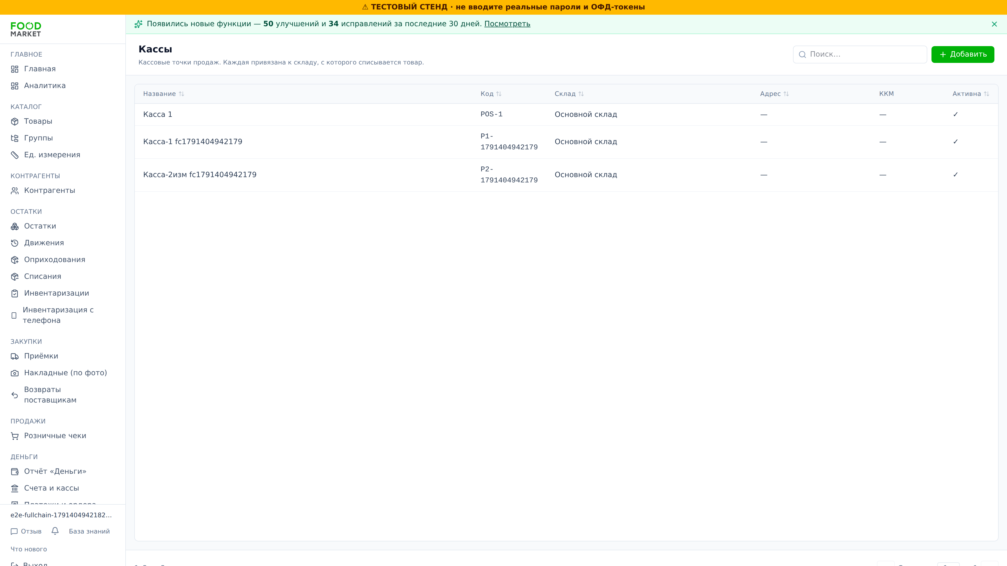Dismiss the new features banner
The width and height of the screenshot is (1007, 566).
[994, 24]
